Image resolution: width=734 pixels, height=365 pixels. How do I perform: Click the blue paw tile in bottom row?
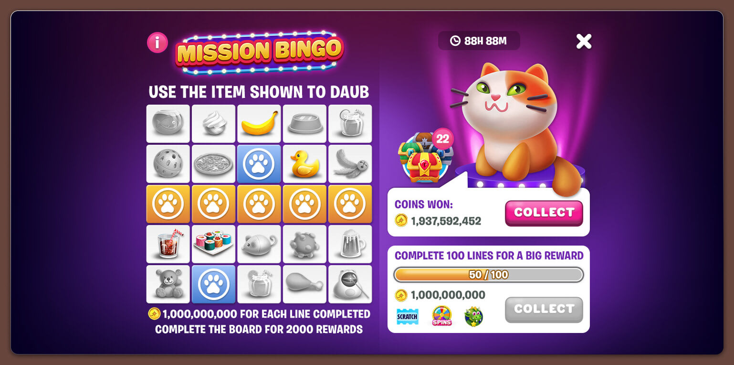click(x=213, y=284)
